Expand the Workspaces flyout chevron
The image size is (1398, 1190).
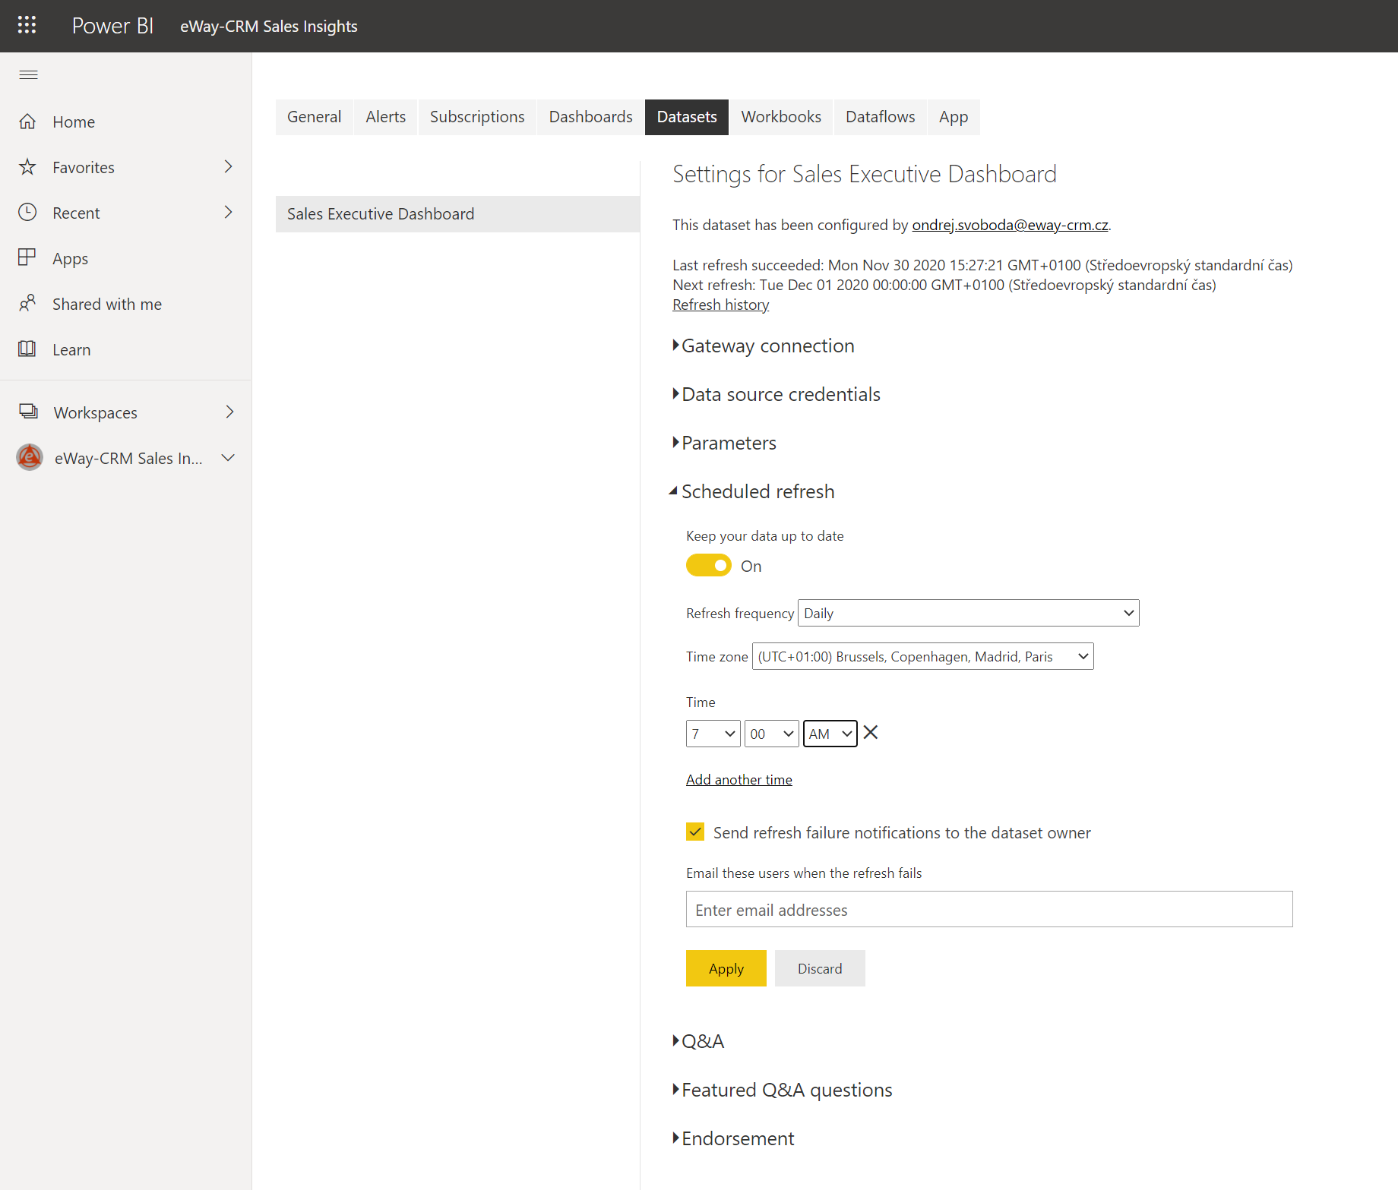229,412
